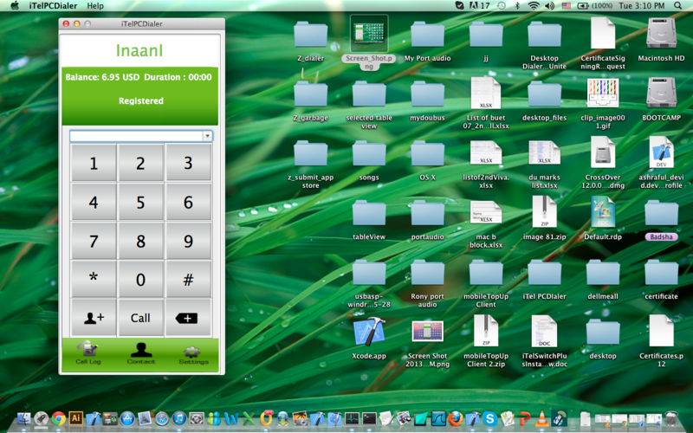Open Skype from the Dock

[x=489, y=419]
